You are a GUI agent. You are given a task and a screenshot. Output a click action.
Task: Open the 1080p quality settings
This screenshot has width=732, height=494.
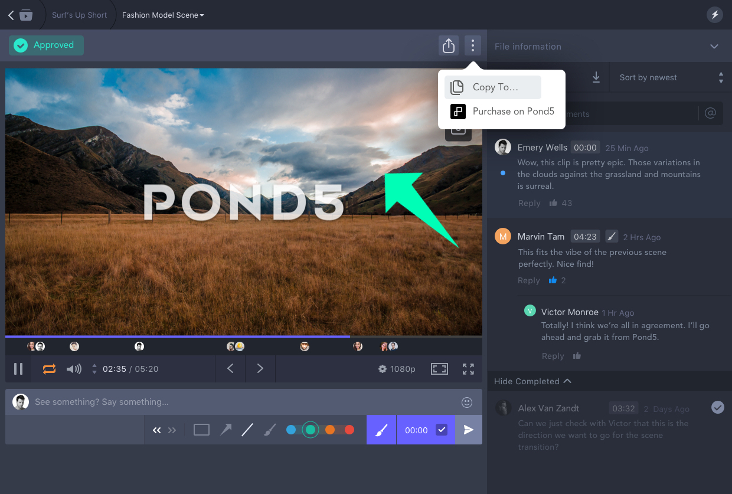[397, 369]
